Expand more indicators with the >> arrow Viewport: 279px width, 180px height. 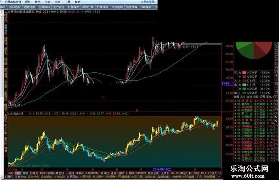(220, 173)
